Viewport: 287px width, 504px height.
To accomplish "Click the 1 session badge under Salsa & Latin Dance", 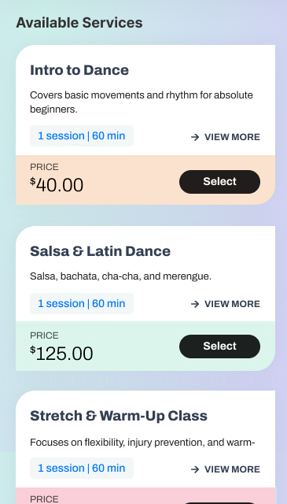I will tap(82, 304).
